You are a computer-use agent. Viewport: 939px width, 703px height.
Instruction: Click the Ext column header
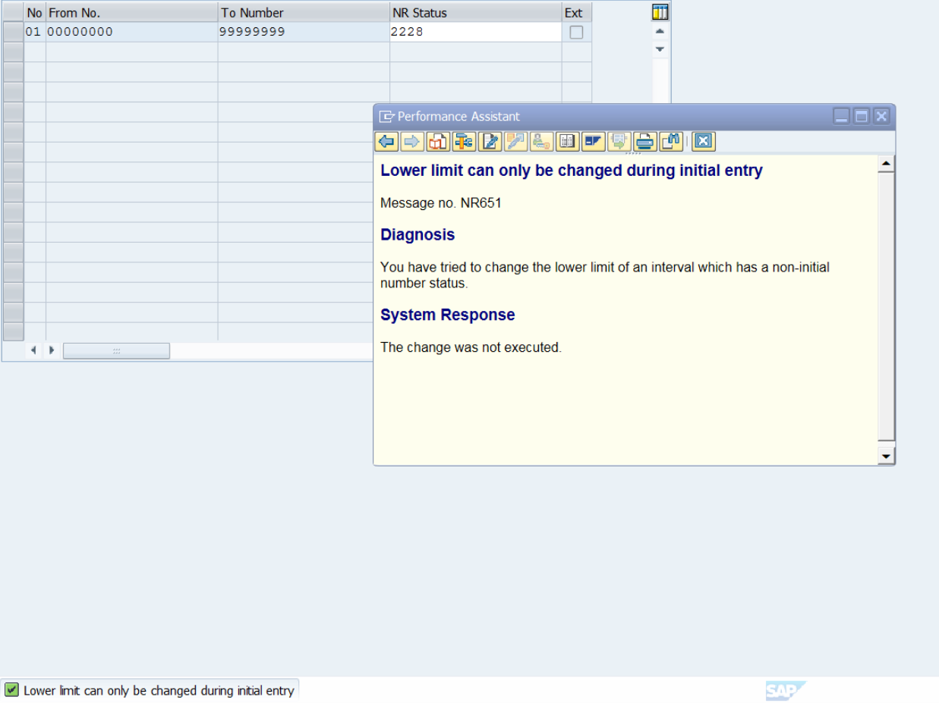[577, 13]
